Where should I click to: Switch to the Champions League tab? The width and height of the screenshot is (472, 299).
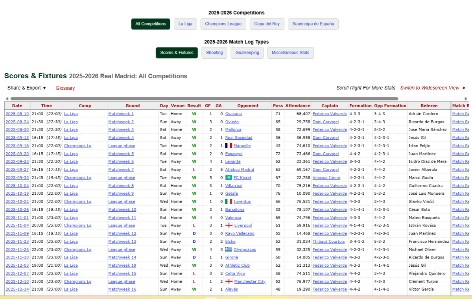point(223,24)
